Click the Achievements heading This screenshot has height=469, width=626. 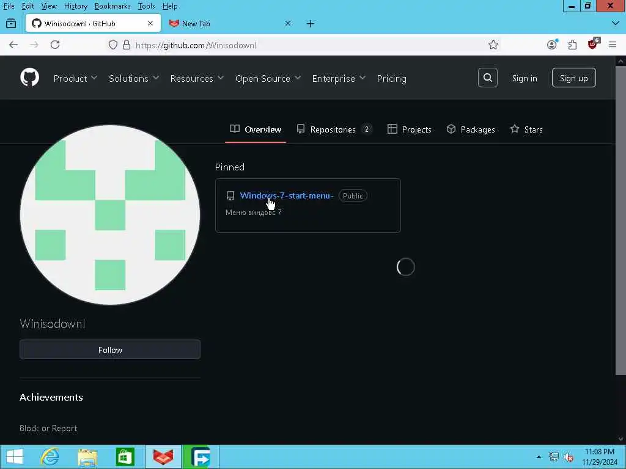point(51,397)
